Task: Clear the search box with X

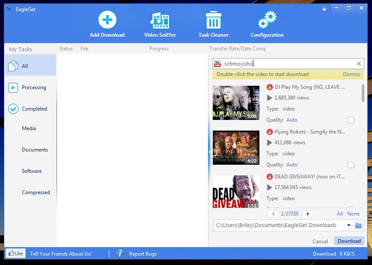Action: pyautogui.click(x=359, y=63)
